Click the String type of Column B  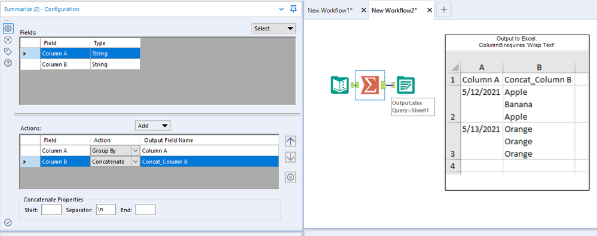pyautogui.click(x=115, y=64)
